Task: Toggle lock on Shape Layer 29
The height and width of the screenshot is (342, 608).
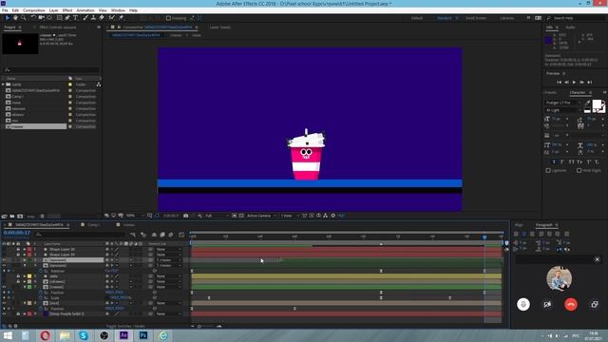Action: [x=18, y=255]
